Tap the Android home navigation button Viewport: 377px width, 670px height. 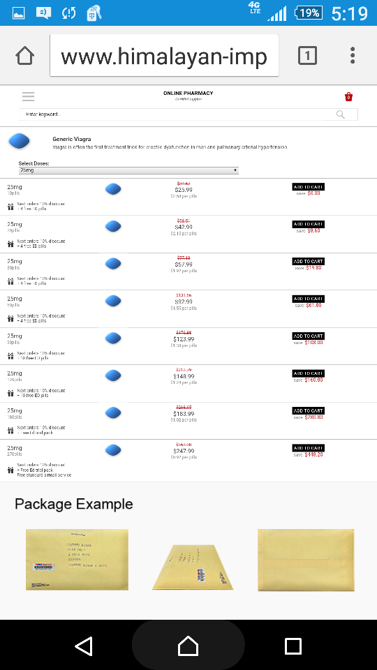click(188, 646)
